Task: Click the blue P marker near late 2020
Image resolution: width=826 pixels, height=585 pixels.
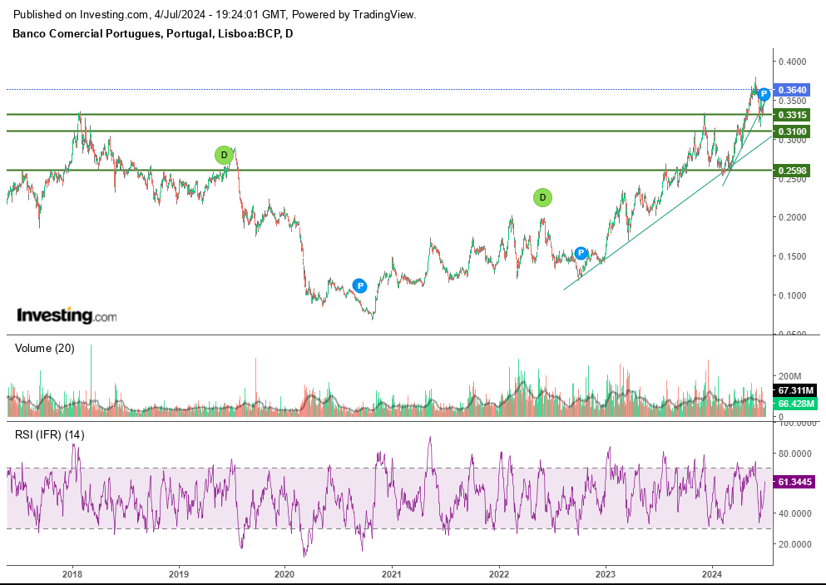Action: (360, 286)
